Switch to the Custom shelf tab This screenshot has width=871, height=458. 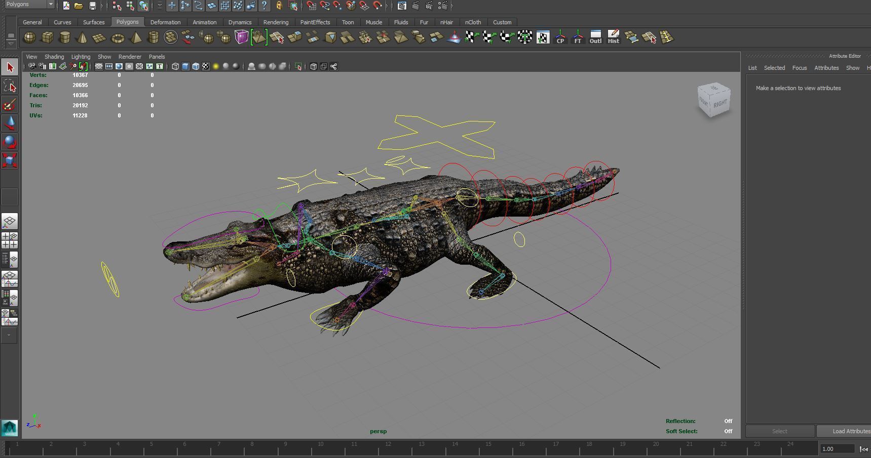(x=502, y=22)
